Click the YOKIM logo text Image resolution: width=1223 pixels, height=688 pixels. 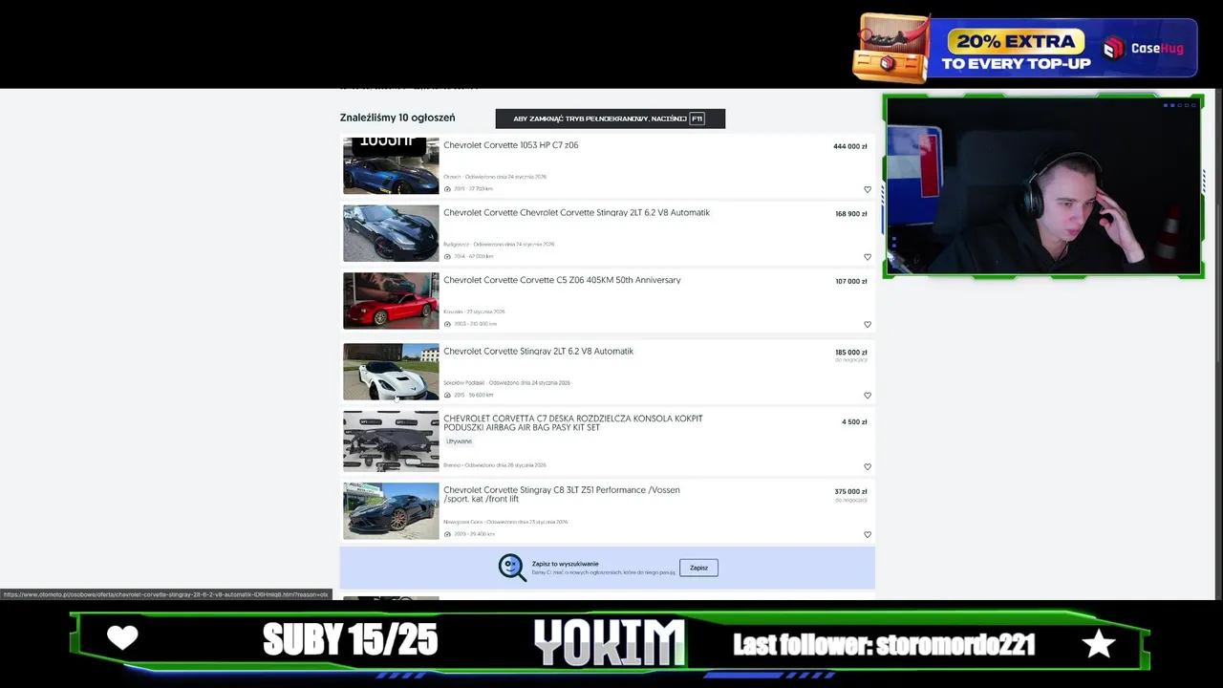point(610,642)
